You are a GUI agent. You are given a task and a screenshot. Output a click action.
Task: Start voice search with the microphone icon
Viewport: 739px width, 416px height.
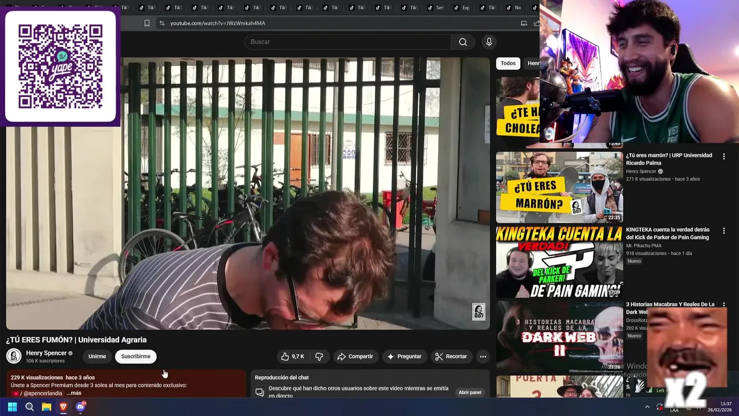point(489,42)
